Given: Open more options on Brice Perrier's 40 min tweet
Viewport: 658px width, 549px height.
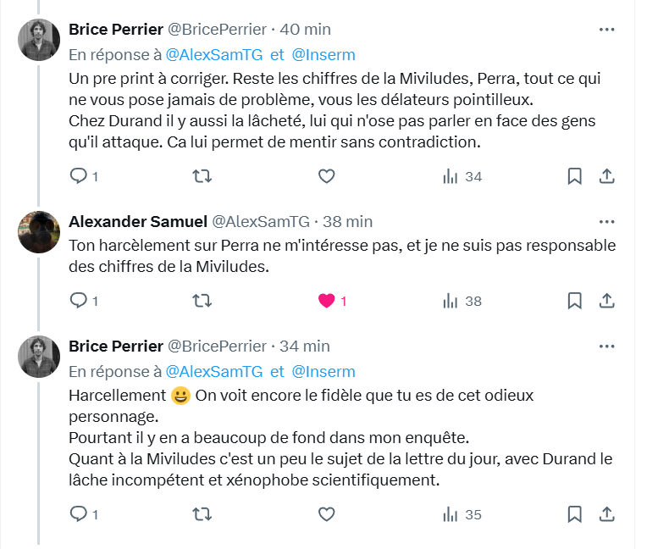Looking at the screenshot, I should pos(606,29).
